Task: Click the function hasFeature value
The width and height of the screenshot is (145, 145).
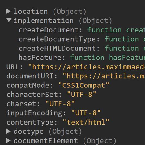Action: [x=108, y=58]
